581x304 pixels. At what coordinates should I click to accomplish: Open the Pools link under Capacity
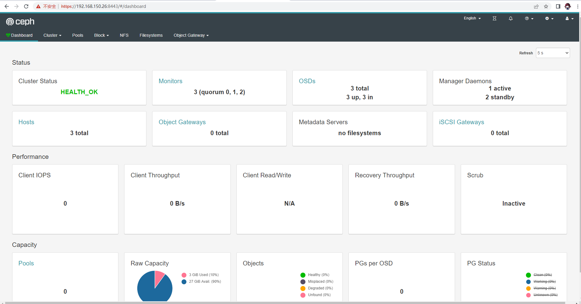coord(26,263)
